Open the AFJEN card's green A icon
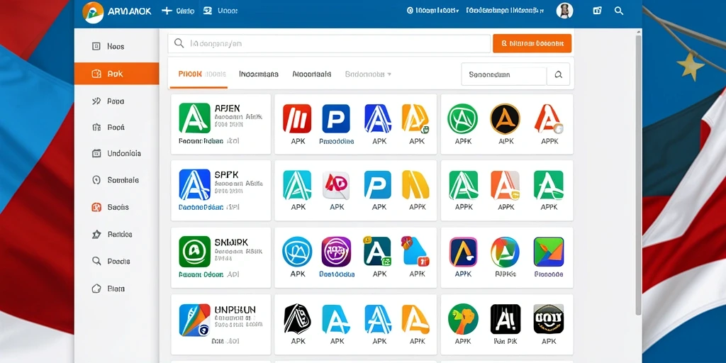This screenshot has height=363, width=726. coord(194,118)
